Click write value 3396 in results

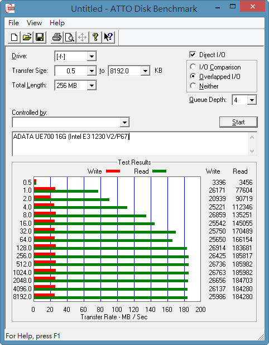pos(219,183)
